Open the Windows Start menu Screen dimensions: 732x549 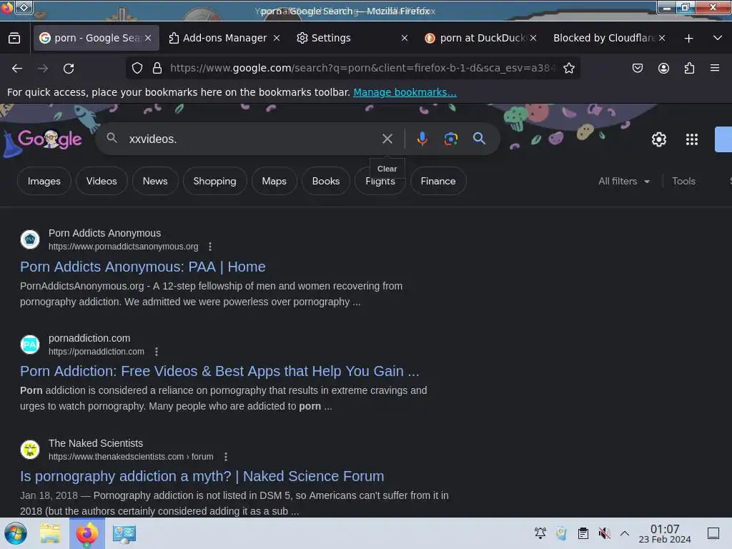pos(16,533)
